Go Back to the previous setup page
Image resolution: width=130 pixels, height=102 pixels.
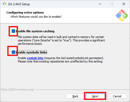point(75,96)
